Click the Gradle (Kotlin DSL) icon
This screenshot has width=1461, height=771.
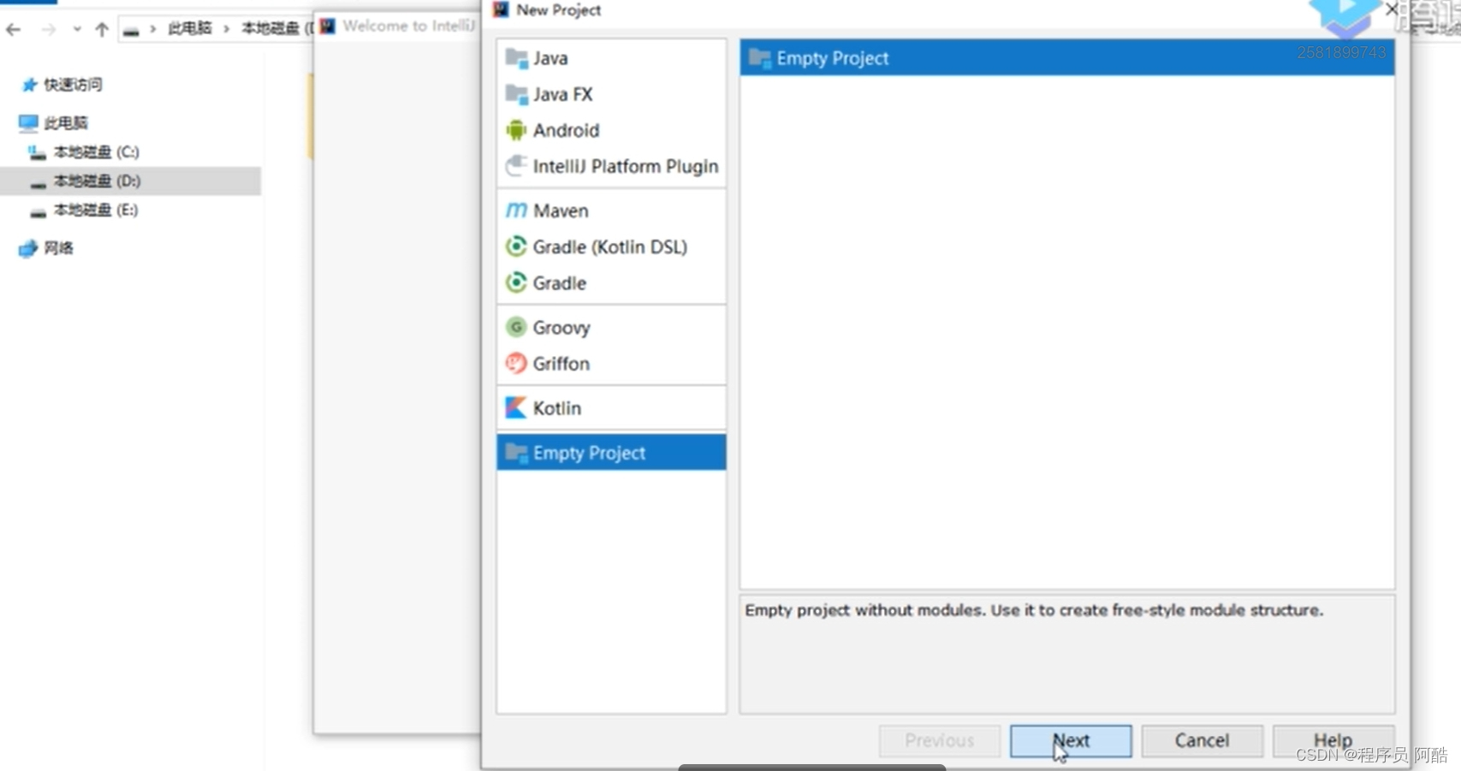[x=515, y=246]
